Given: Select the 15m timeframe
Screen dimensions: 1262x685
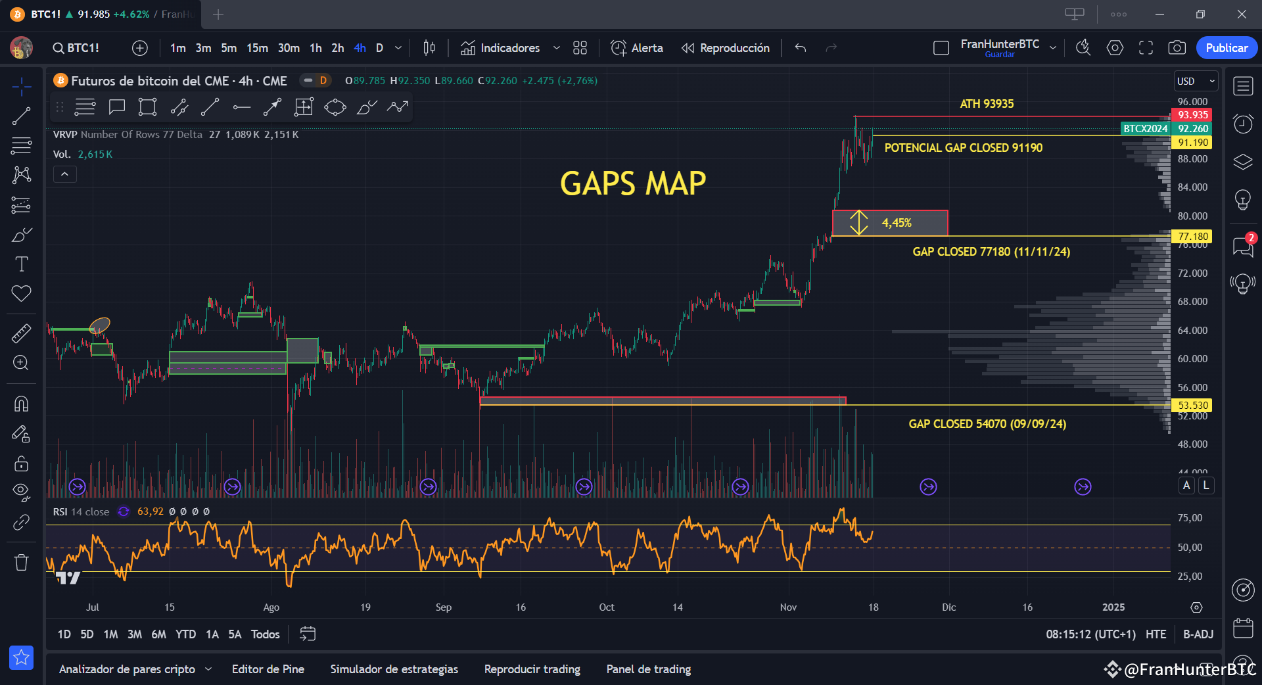Looking at the screenshot, I should [x=257, y=48].
